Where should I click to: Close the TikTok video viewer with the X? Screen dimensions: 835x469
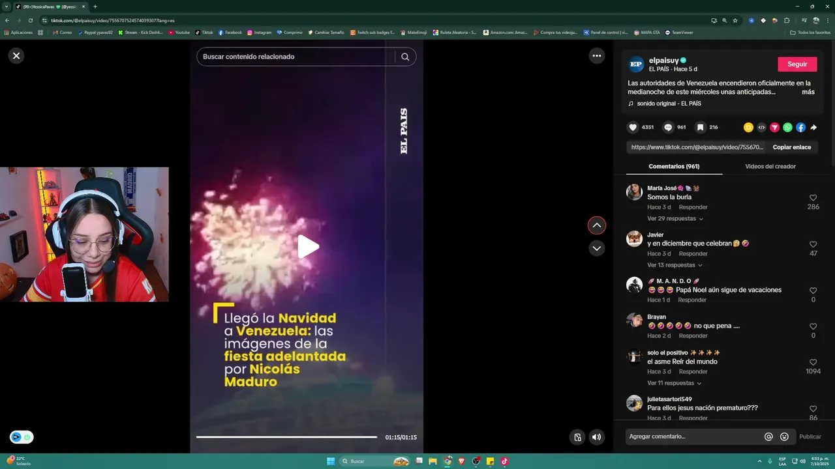16,56
